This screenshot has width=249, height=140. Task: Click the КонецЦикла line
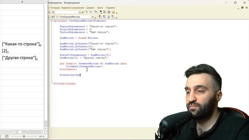[x=68, y=69]
